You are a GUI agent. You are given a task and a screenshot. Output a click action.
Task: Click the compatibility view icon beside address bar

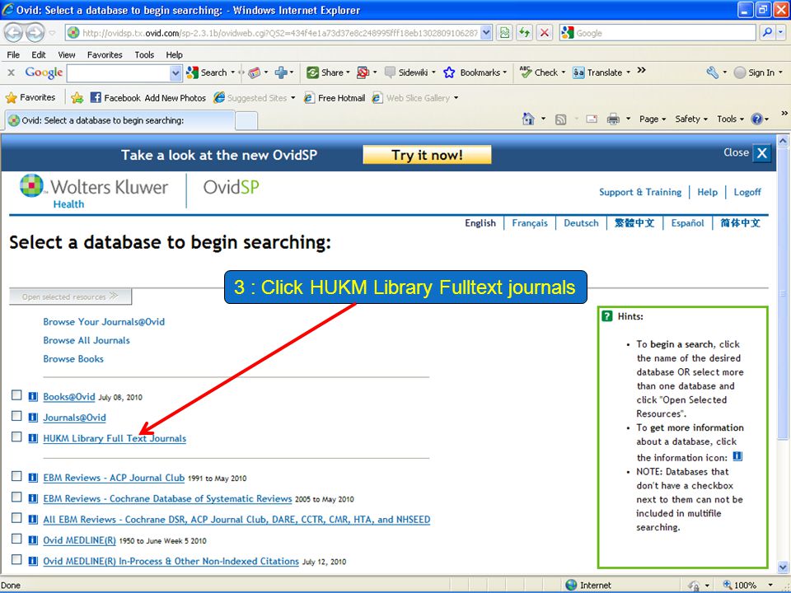(x=504, y=33)
